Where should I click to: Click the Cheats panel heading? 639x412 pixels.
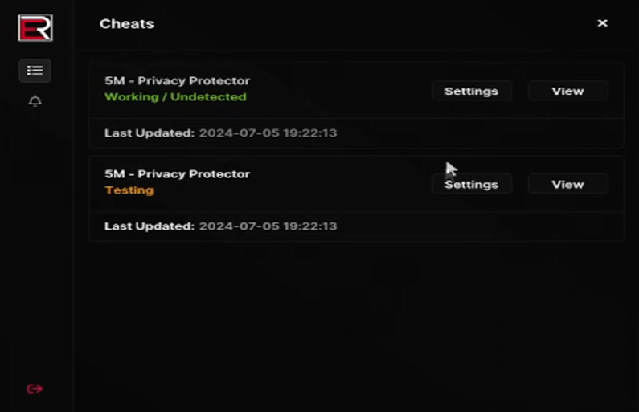pyautogui.click(x=126, y=23)
